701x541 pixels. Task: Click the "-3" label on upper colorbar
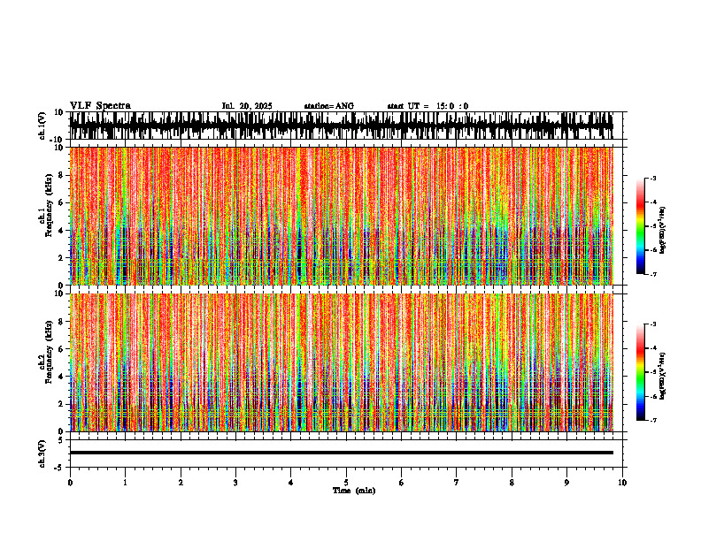[653, 179]
